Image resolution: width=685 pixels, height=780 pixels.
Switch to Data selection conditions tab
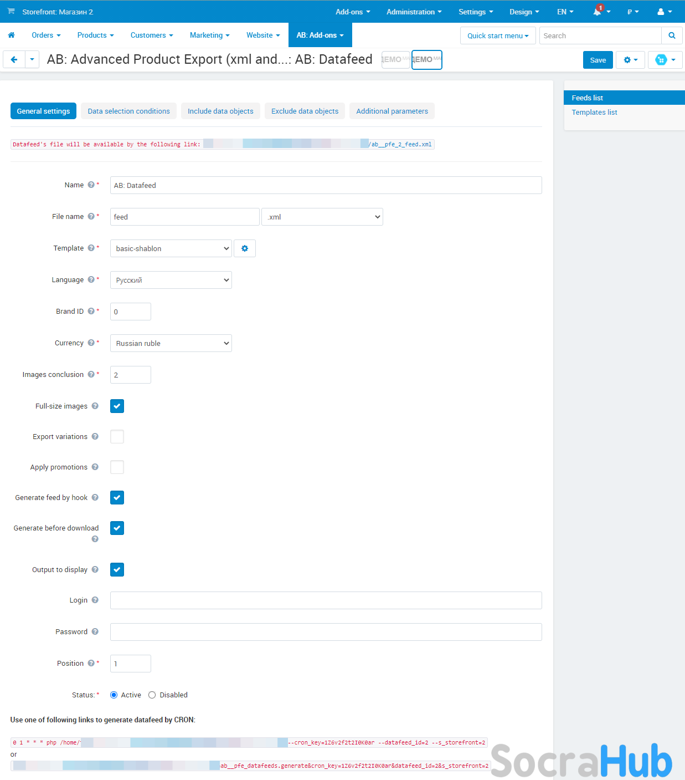(x=129, y=111)
